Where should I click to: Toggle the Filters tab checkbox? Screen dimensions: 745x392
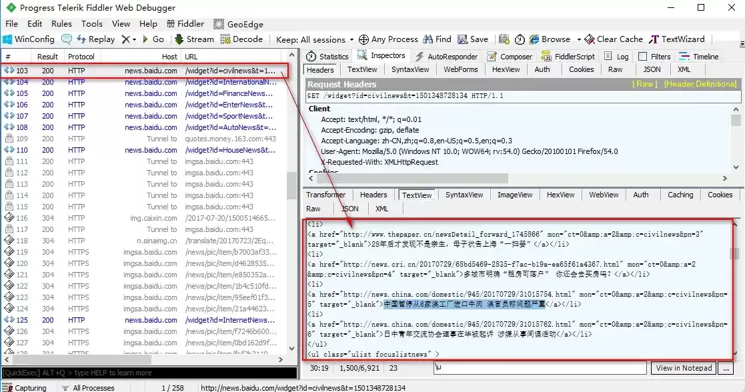click(x=643, y=57)
